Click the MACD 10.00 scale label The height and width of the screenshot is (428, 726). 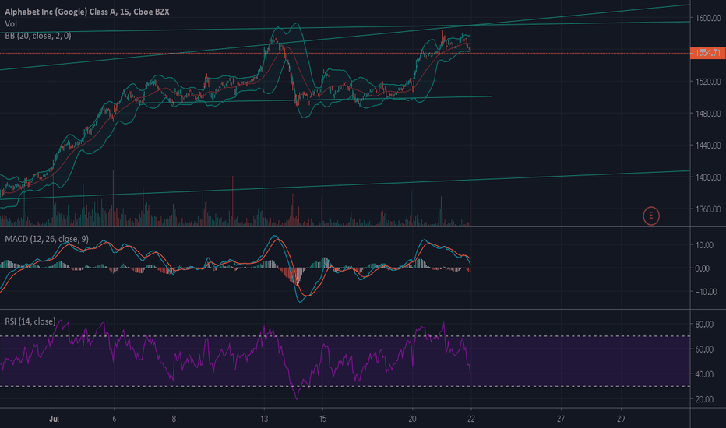click(704, 245)
